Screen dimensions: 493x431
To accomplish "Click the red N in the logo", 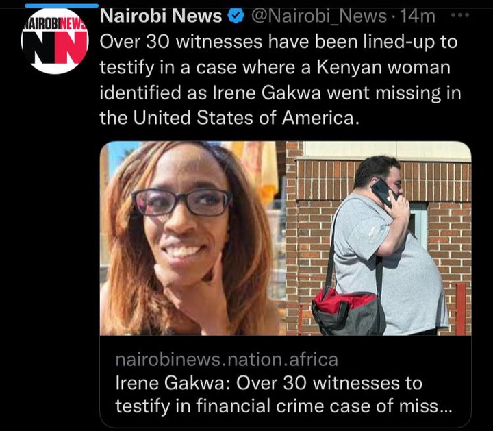I will point(71,46).
